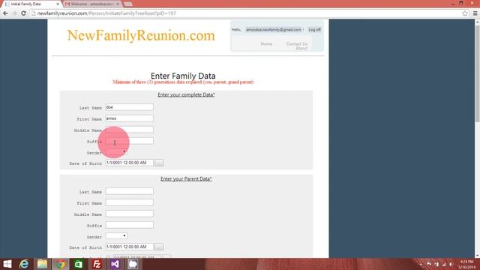This screenshot has height=270, width=480.
Task: Click the logged-in email address link
Action: click(x=273, y=30)
